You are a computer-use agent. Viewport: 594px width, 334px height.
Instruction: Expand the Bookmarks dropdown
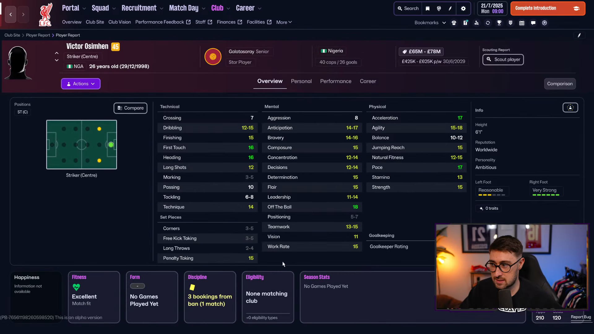point(430,23)
